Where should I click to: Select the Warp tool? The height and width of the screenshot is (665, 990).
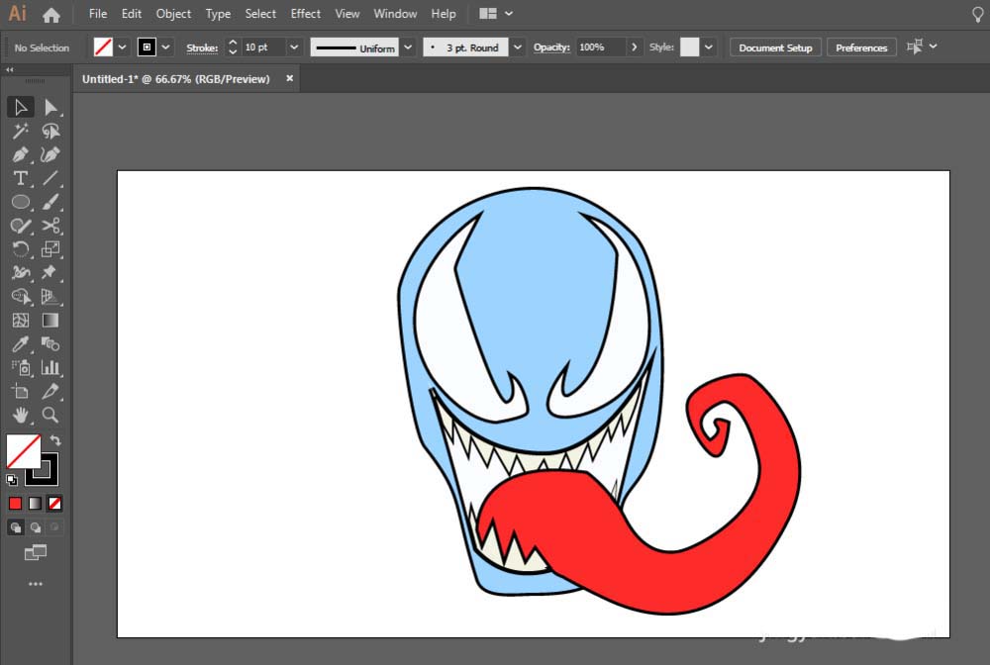tap(20, 273)
